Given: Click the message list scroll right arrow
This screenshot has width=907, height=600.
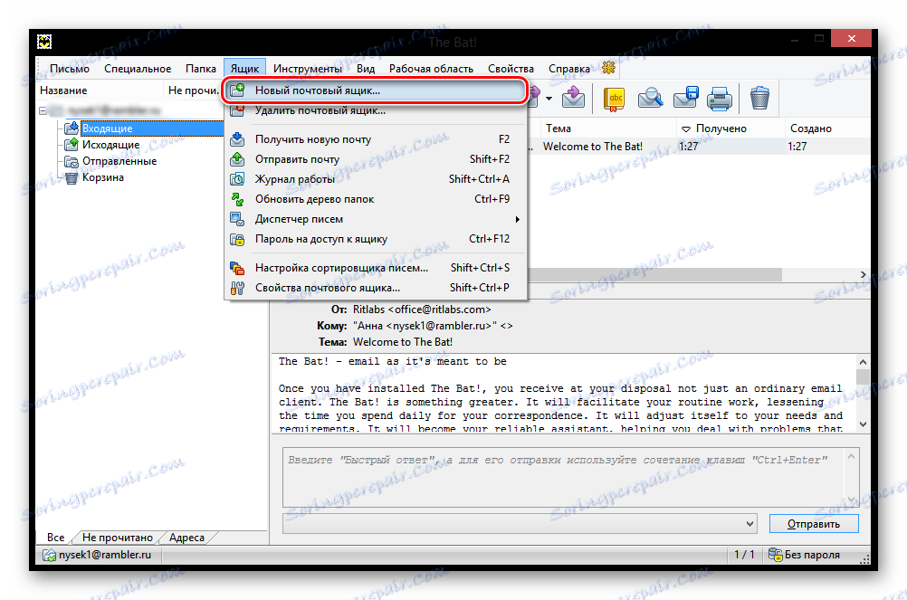Looking at the screenshot, I should click(x=863, y=274).
